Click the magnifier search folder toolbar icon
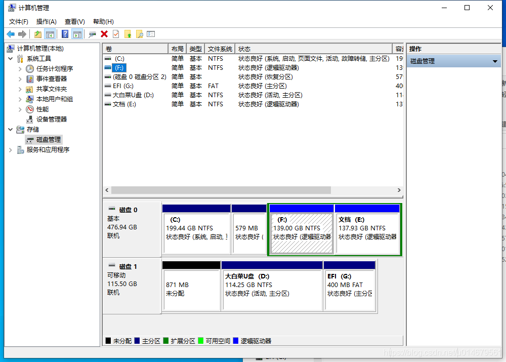 pyautogui.click(x=140, y=34)
